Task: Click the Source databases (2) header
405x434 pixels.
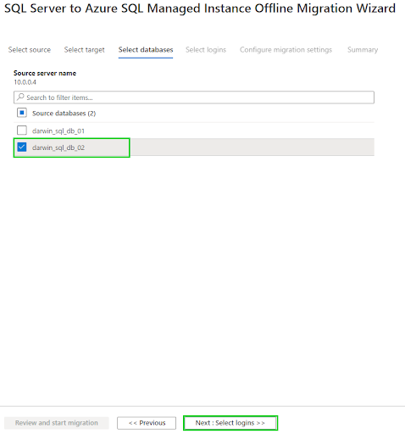Action: click(x=64, y=114)
